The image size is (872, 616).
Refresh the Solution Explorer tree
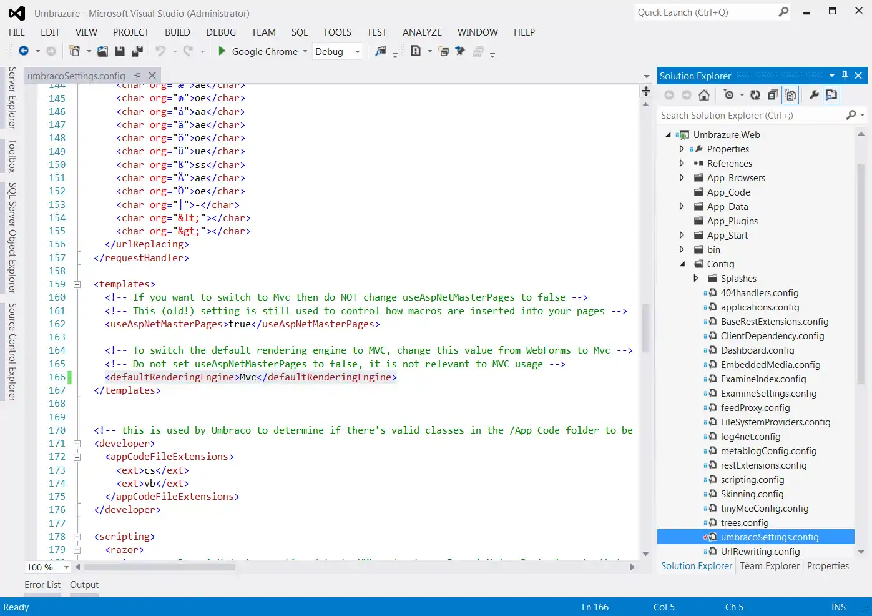click(x=755, y=95)
